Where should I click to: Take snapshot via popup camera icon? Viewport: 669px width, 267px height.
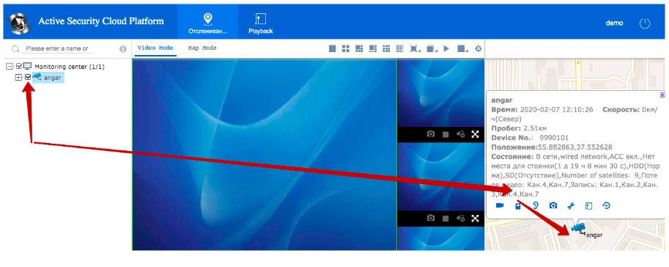tap(553, 205)
